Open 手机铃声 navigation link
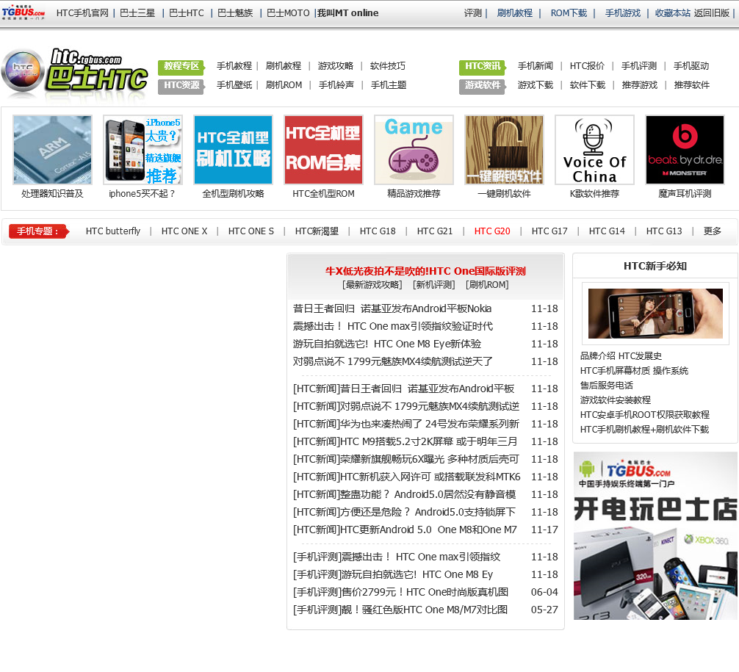The width and height of the screenshot is (739, 672). [x=336, y=85]
